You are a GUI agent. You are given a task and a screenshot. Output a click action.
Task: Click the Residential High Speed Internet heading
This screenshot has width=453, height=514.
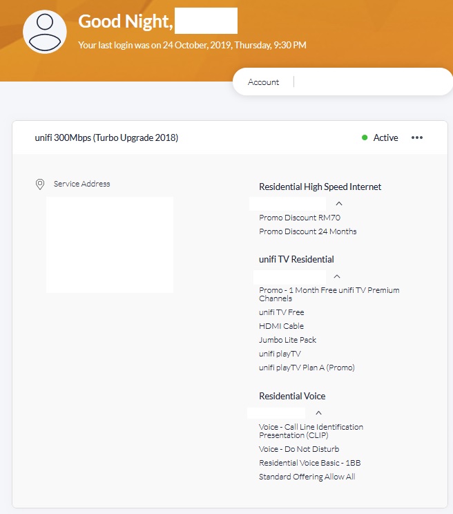pyautogui.click(x=320, y=187)
